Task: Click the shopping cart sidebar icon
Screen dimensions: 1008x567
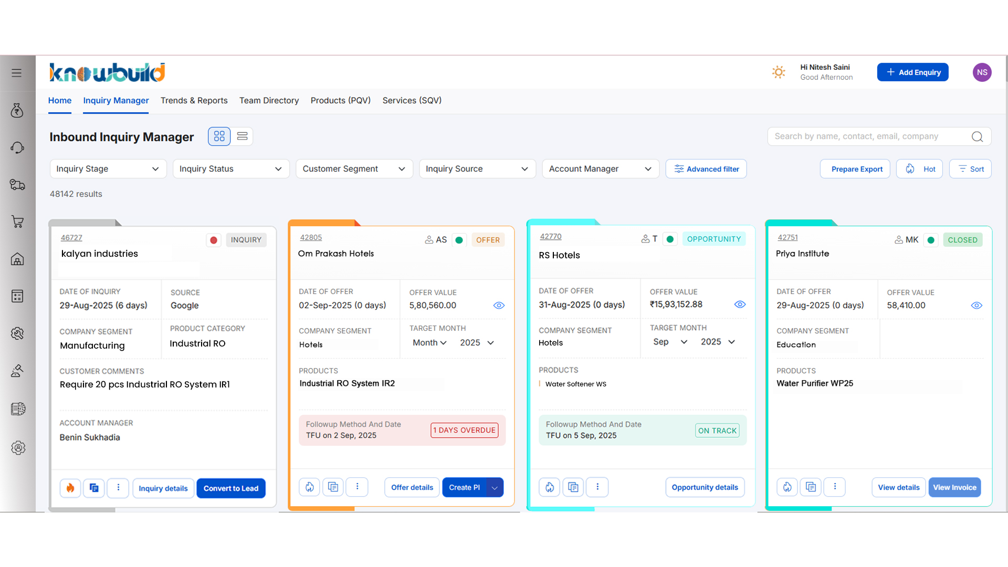Action: tap(17, 222)
